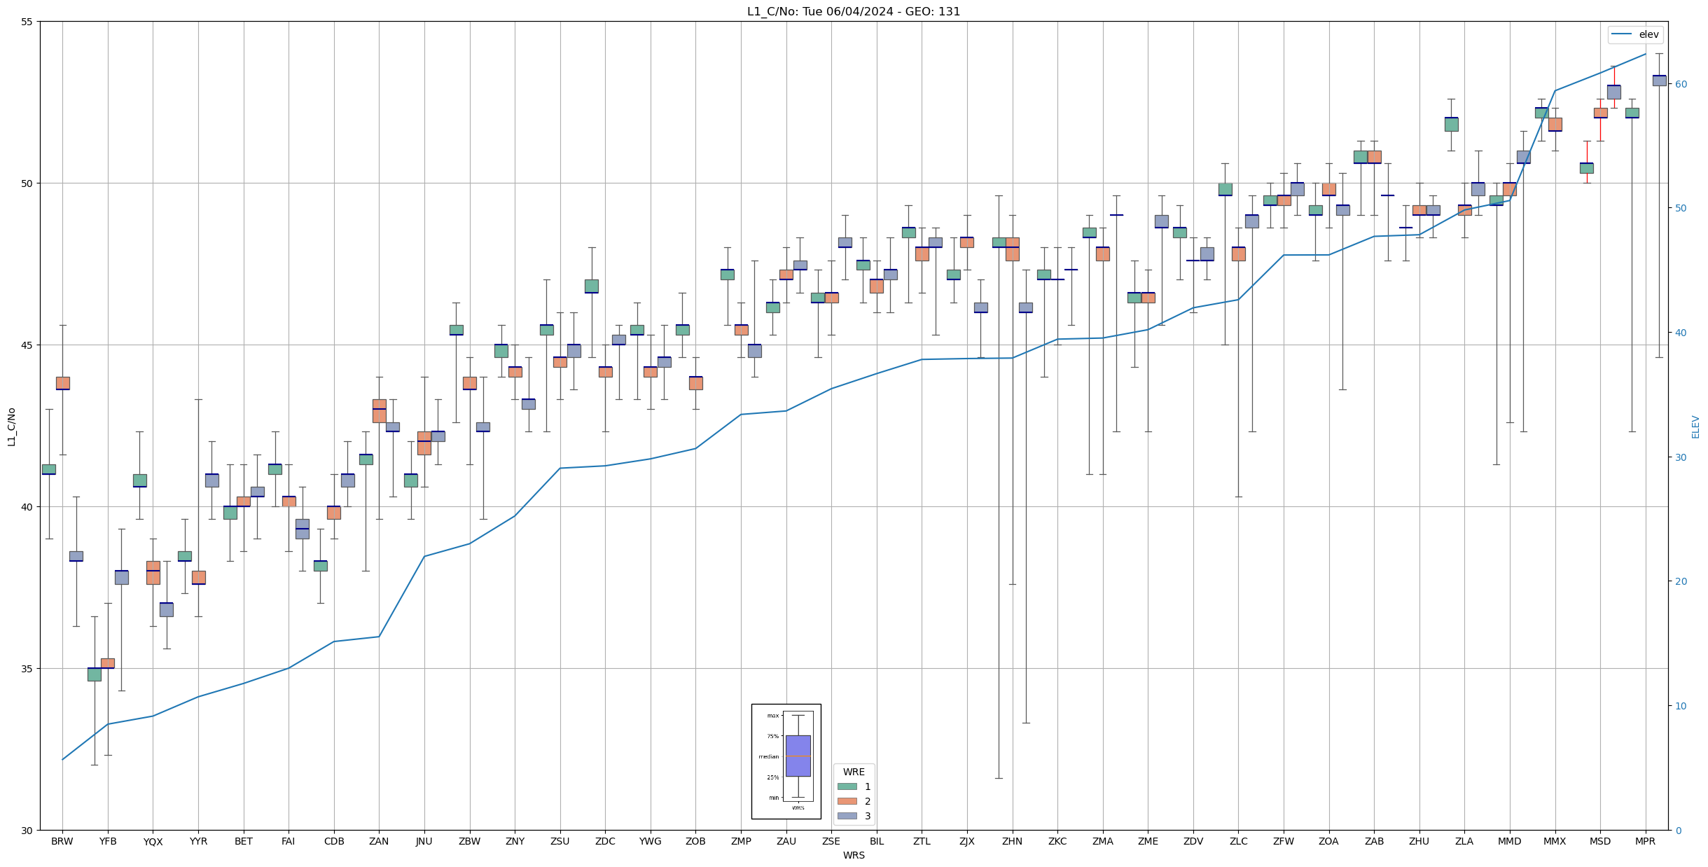Click the 'ZTL' x-axis label
This screenshot has height=867, width=1708.
922,841
